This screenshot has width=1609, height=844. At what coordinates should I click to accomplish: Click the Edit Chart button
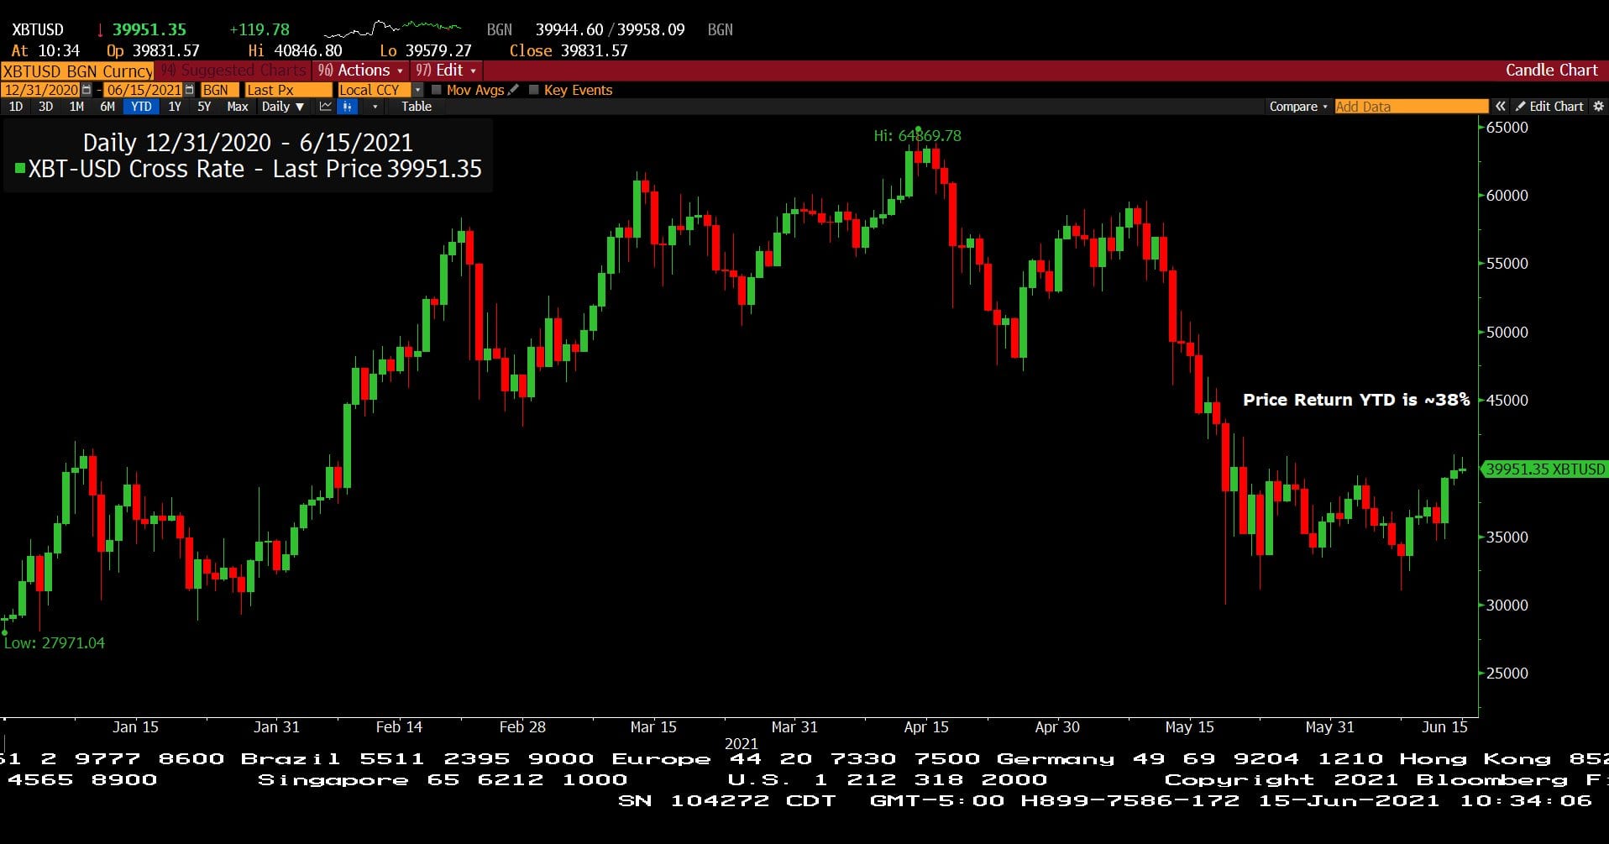click(x=1549, y=107)
